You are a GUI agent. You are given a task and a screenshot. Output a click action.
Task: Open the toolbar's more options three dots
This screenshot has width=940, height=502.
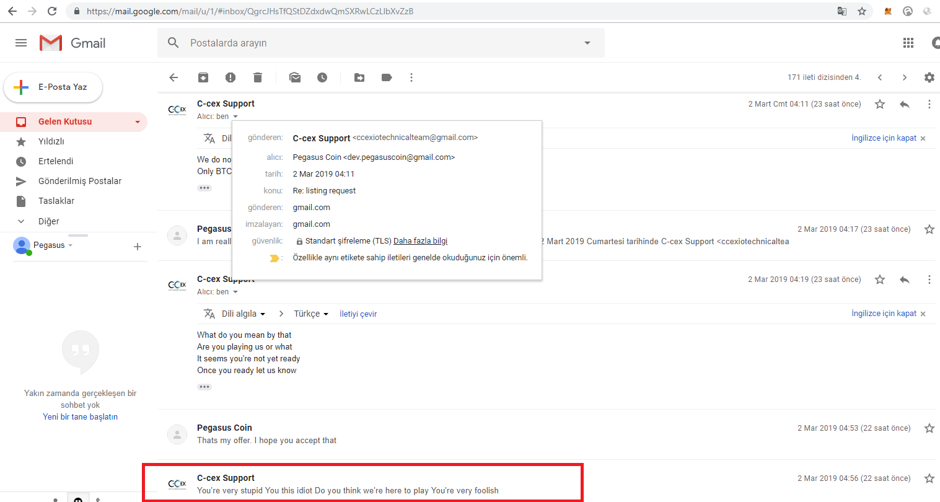pos(411,77)
